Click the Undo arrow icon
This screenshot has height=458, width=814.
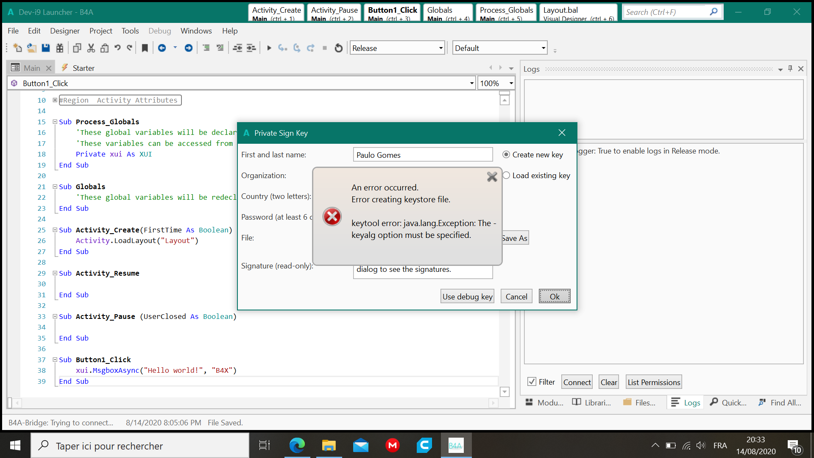coord(117,48)
